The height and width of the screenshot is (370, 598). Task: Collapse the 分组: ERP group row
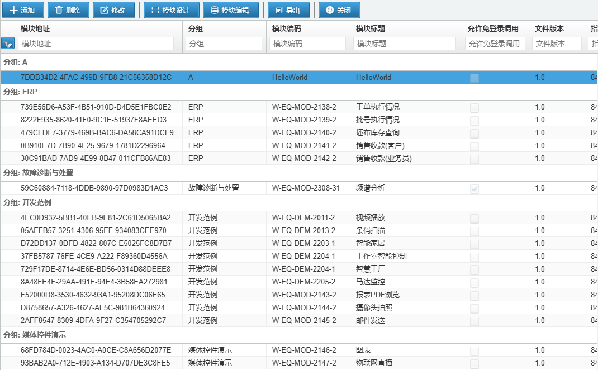[x=299, y=92]
